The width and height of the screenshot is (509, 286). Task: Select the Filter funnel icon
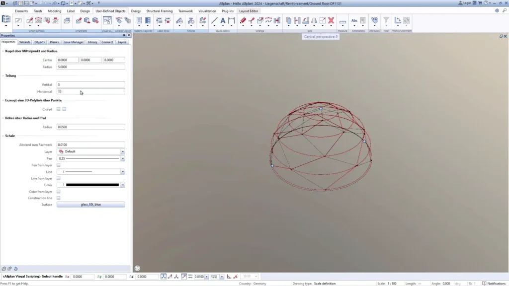click(x=385, y=20)
